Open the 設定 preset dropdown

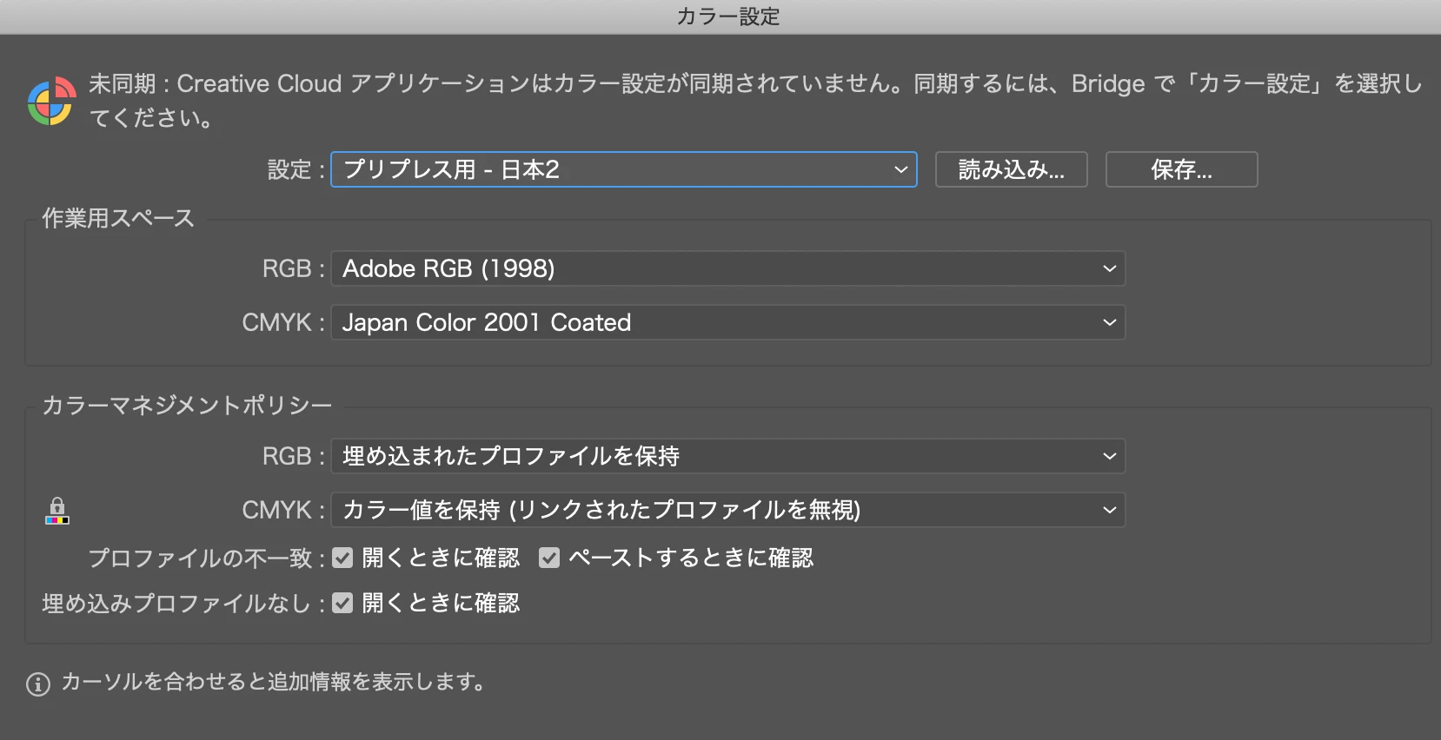click(623, 169)
